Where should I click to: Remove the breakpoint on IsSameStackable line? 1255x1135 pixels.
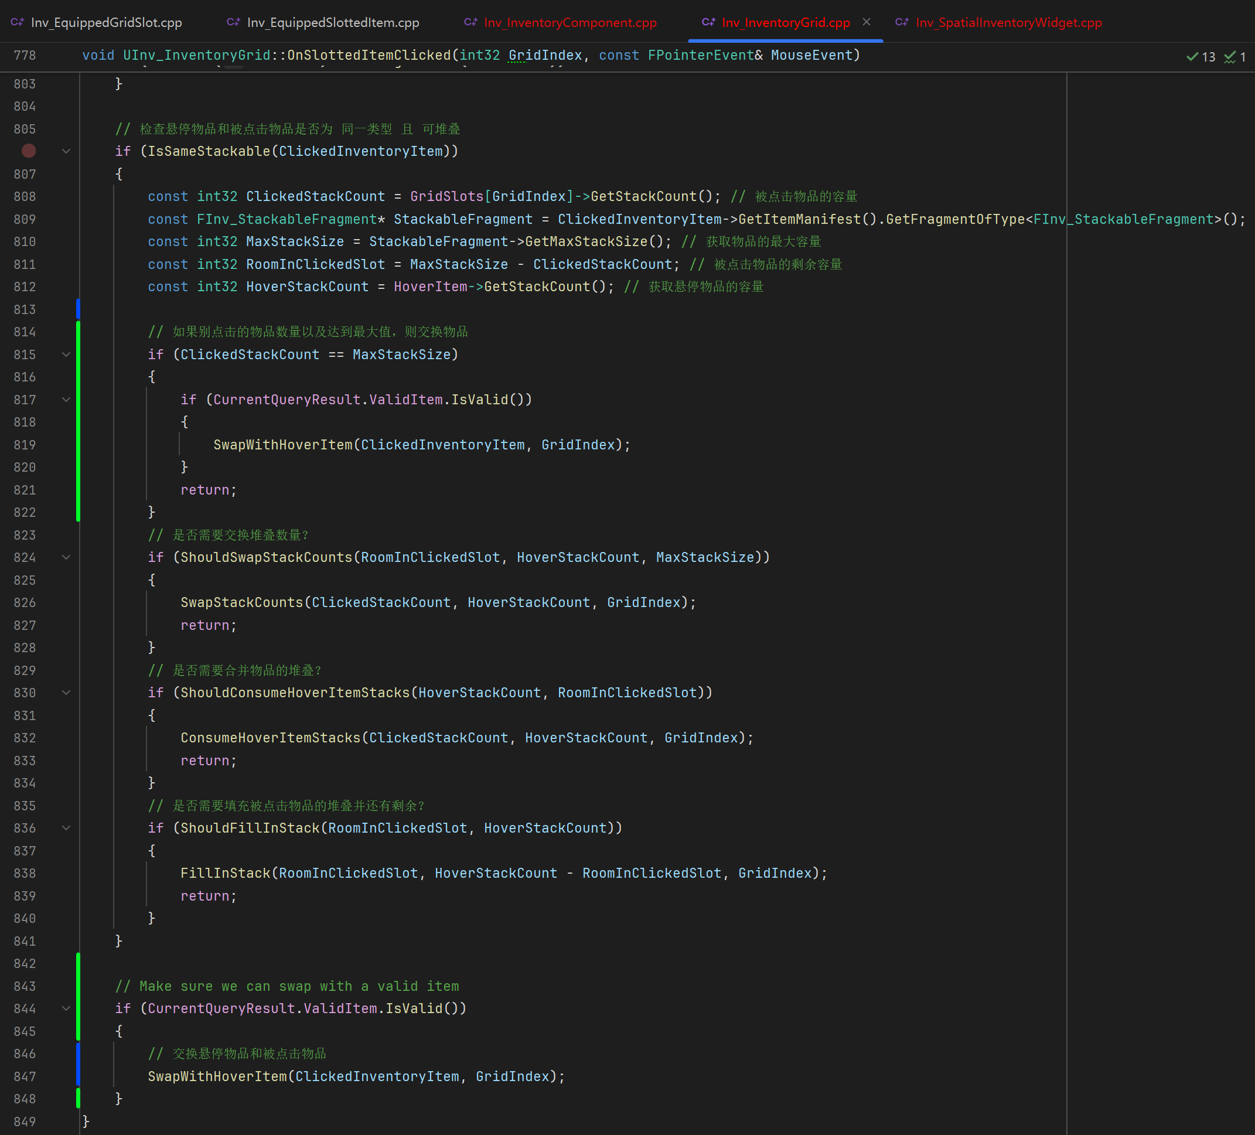(x=29, y=151)
